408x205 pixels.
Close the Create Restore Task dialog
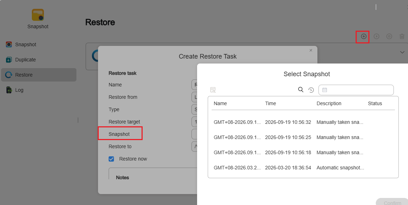pos(311,50)
